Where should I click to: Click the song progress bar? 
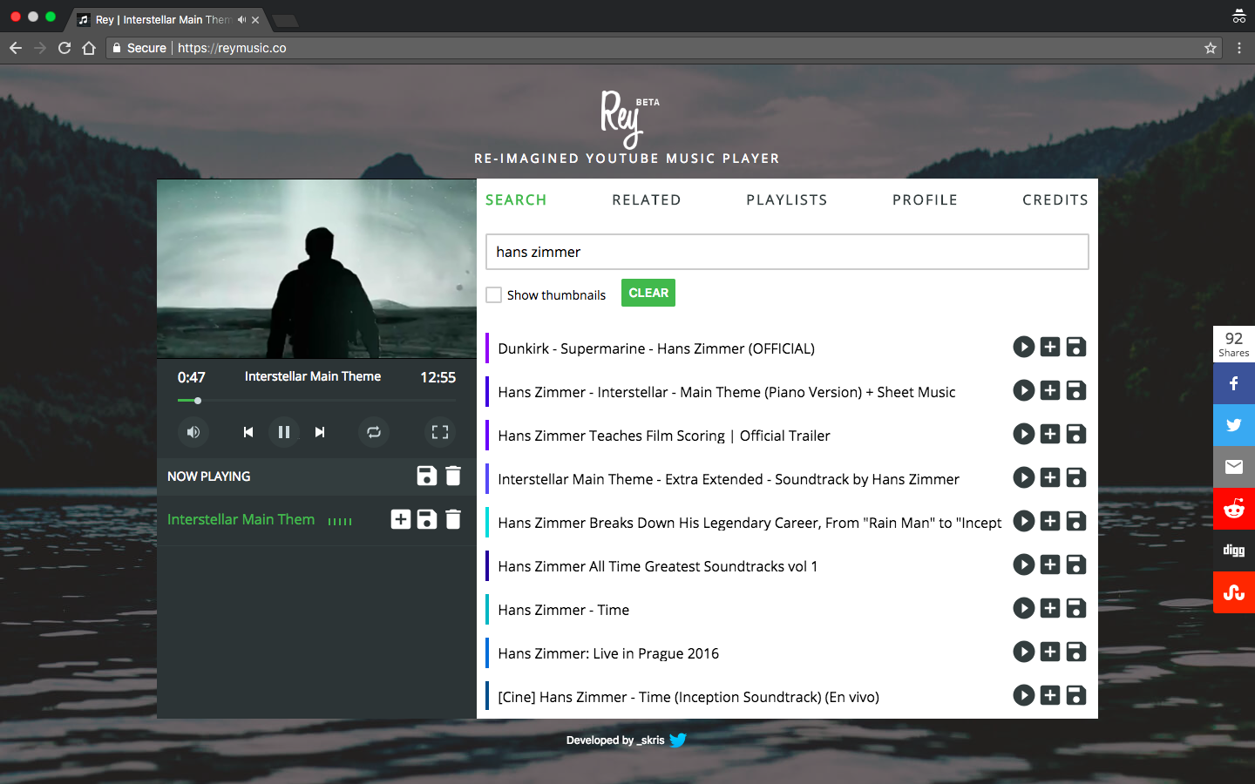pos(315,401)
